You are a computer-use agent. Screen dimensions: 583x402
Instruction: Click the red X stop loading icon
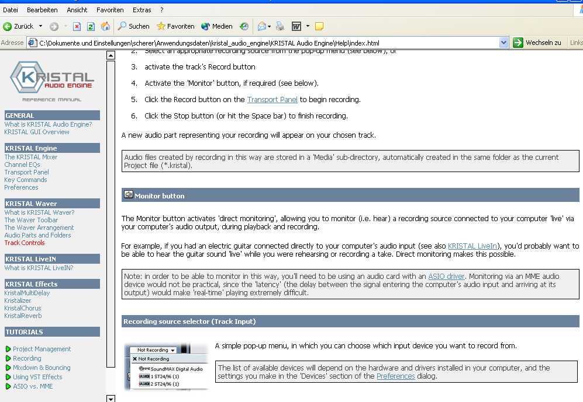77,26
